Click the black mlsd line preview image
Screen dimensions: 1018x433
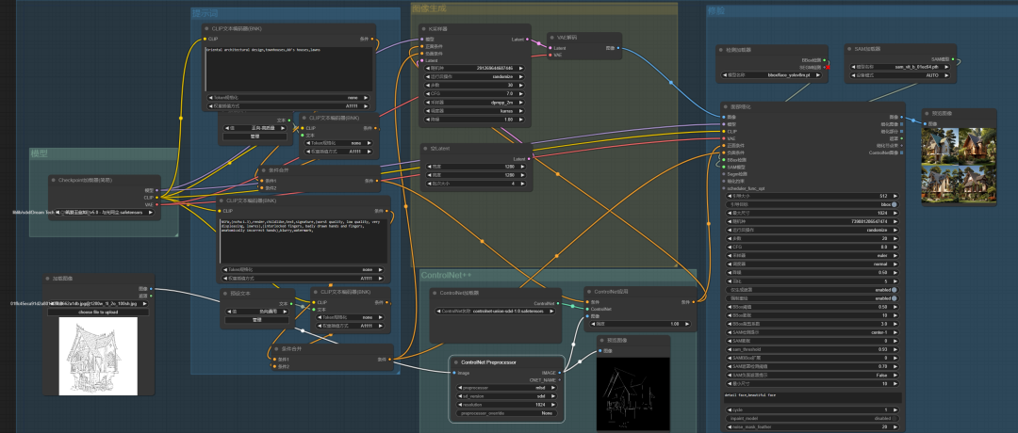point(633,393)
